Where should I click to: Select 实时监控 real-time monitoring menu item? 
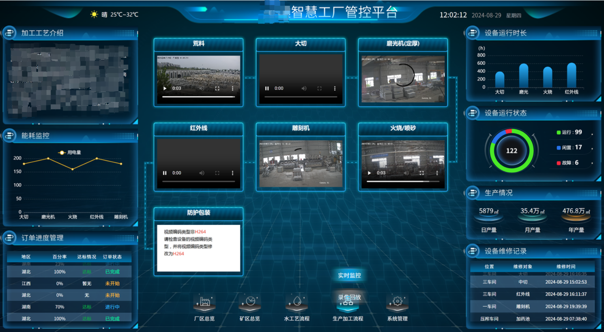(x=349, y=276)
